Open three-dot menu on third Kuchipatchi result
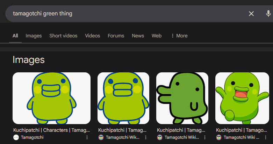The image size is (273, 144). pyautogui.click(x=205, y=137)
